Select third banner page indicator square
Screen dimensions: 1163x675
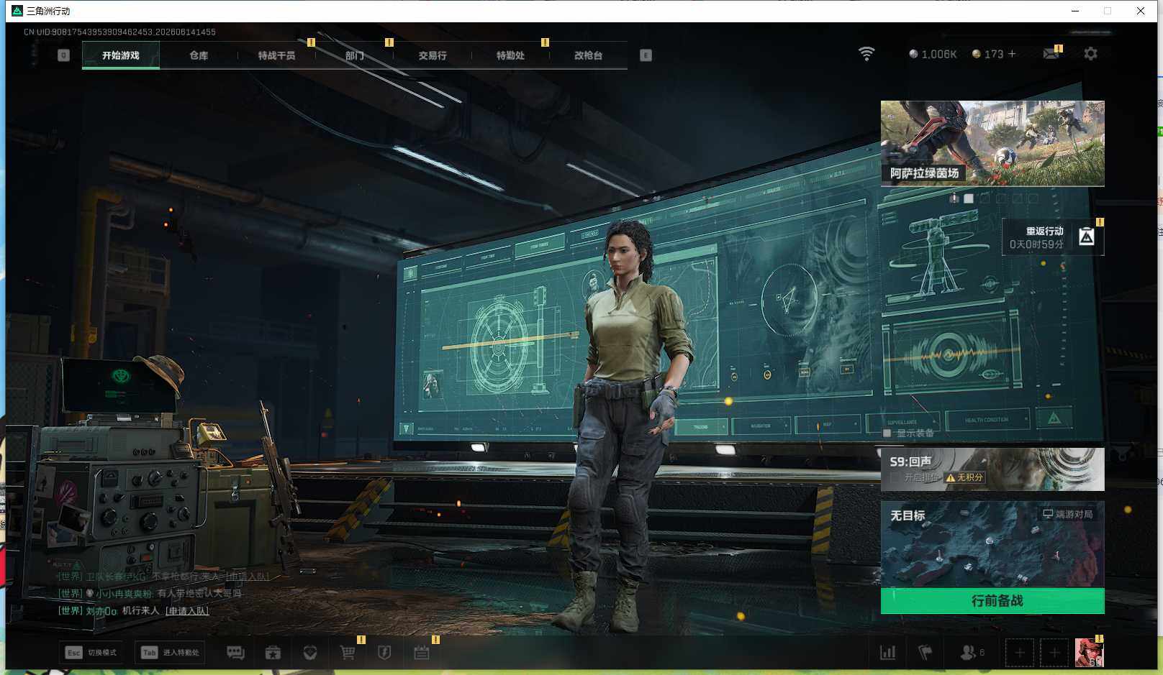point(985,198)
